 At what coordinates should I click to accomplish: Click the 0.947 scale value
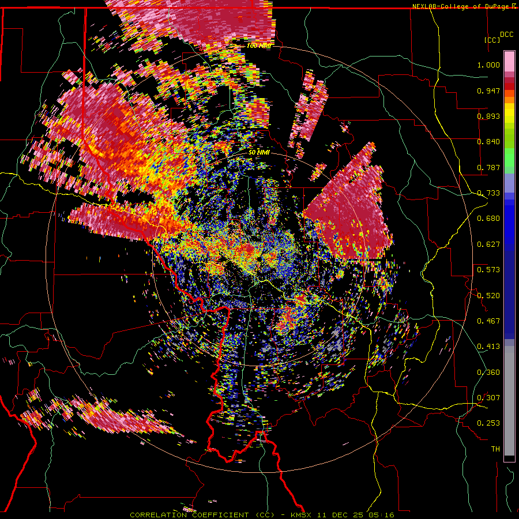click(x=488, y=91)
